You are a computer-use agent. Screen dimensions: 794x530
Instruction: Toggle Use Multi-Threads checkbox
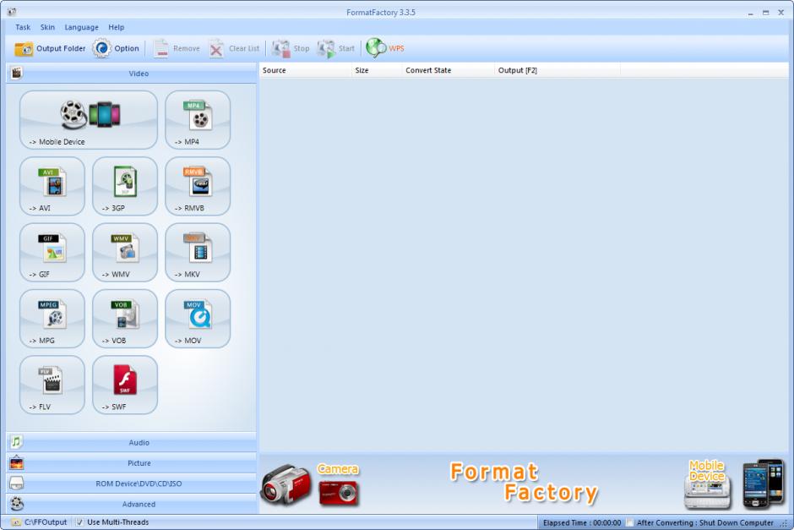[x=79, y=522]
